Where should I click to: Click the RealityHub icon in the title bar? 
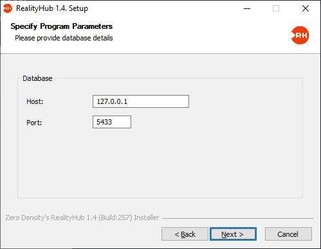click(x=8, y=8)
